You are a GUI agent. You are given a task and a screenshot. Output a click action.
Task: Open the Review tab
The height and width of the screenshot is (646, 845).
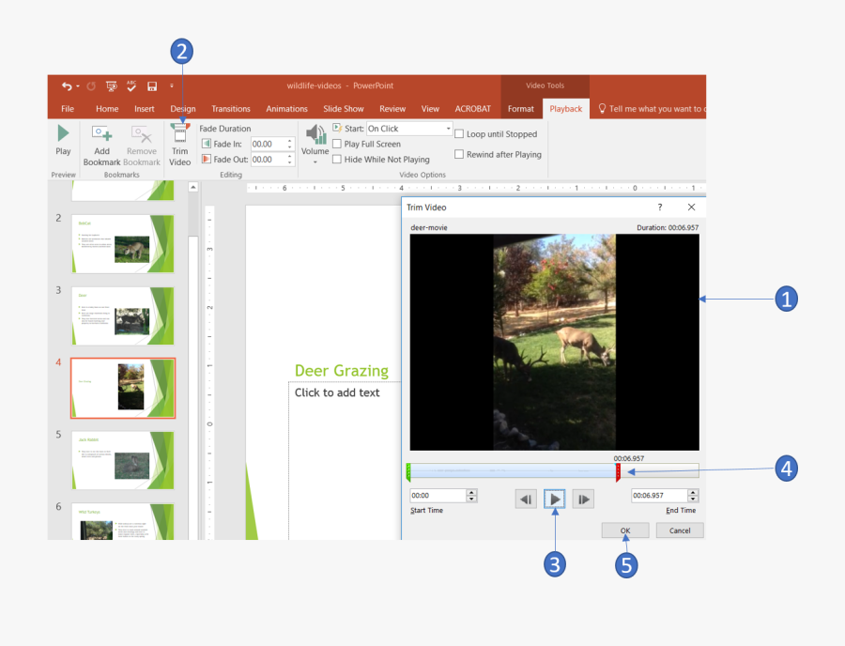[392, 109]
